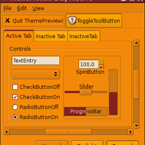145x145 pixels.
Task: Open the File menu
Action: click(x=8, y=8)
